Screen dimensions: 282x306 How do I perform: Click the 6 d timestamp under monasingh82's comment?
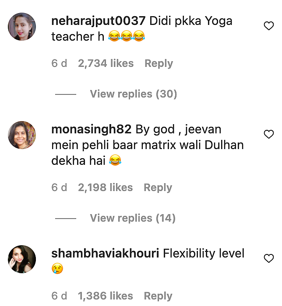tap(59, 188)
